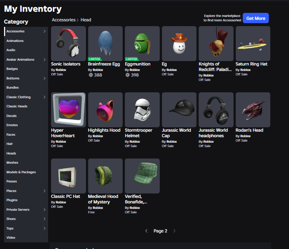Open the Saturn Ring Hat title link
Viewport: 289px width, 249px height.
click(252, 64)
